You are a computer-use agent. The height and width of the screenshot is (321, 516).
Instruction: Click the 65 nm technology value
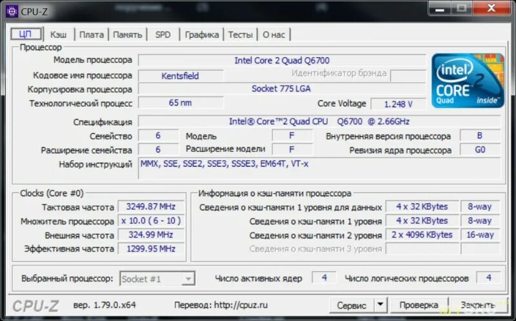point(181,103)
